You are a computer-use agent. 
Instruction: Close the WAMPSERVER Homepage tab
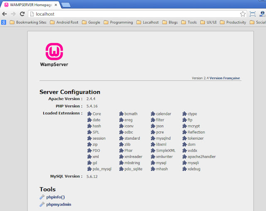(x=56, y=5)
